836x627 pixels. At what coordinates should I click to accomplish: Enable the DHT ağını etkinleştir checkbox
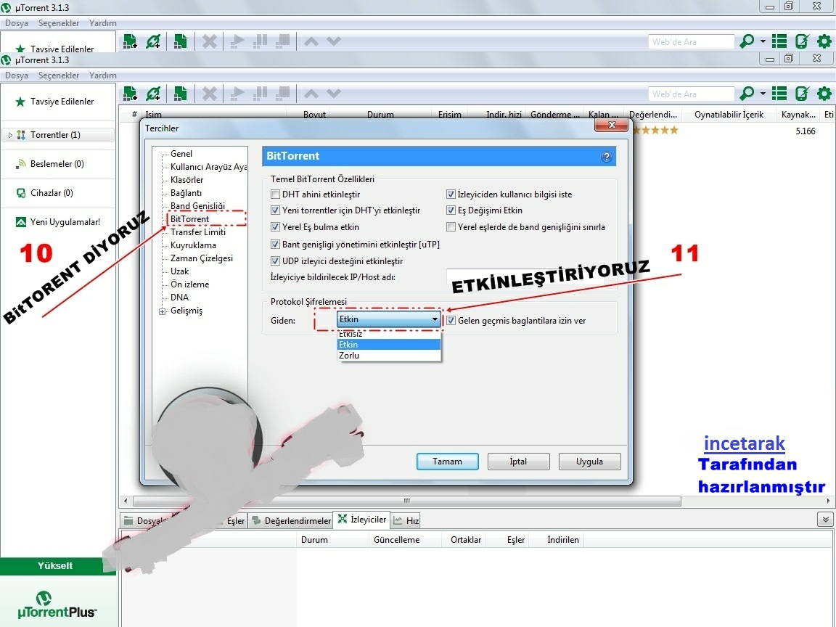pyautogui.click(x=275, y=194)
